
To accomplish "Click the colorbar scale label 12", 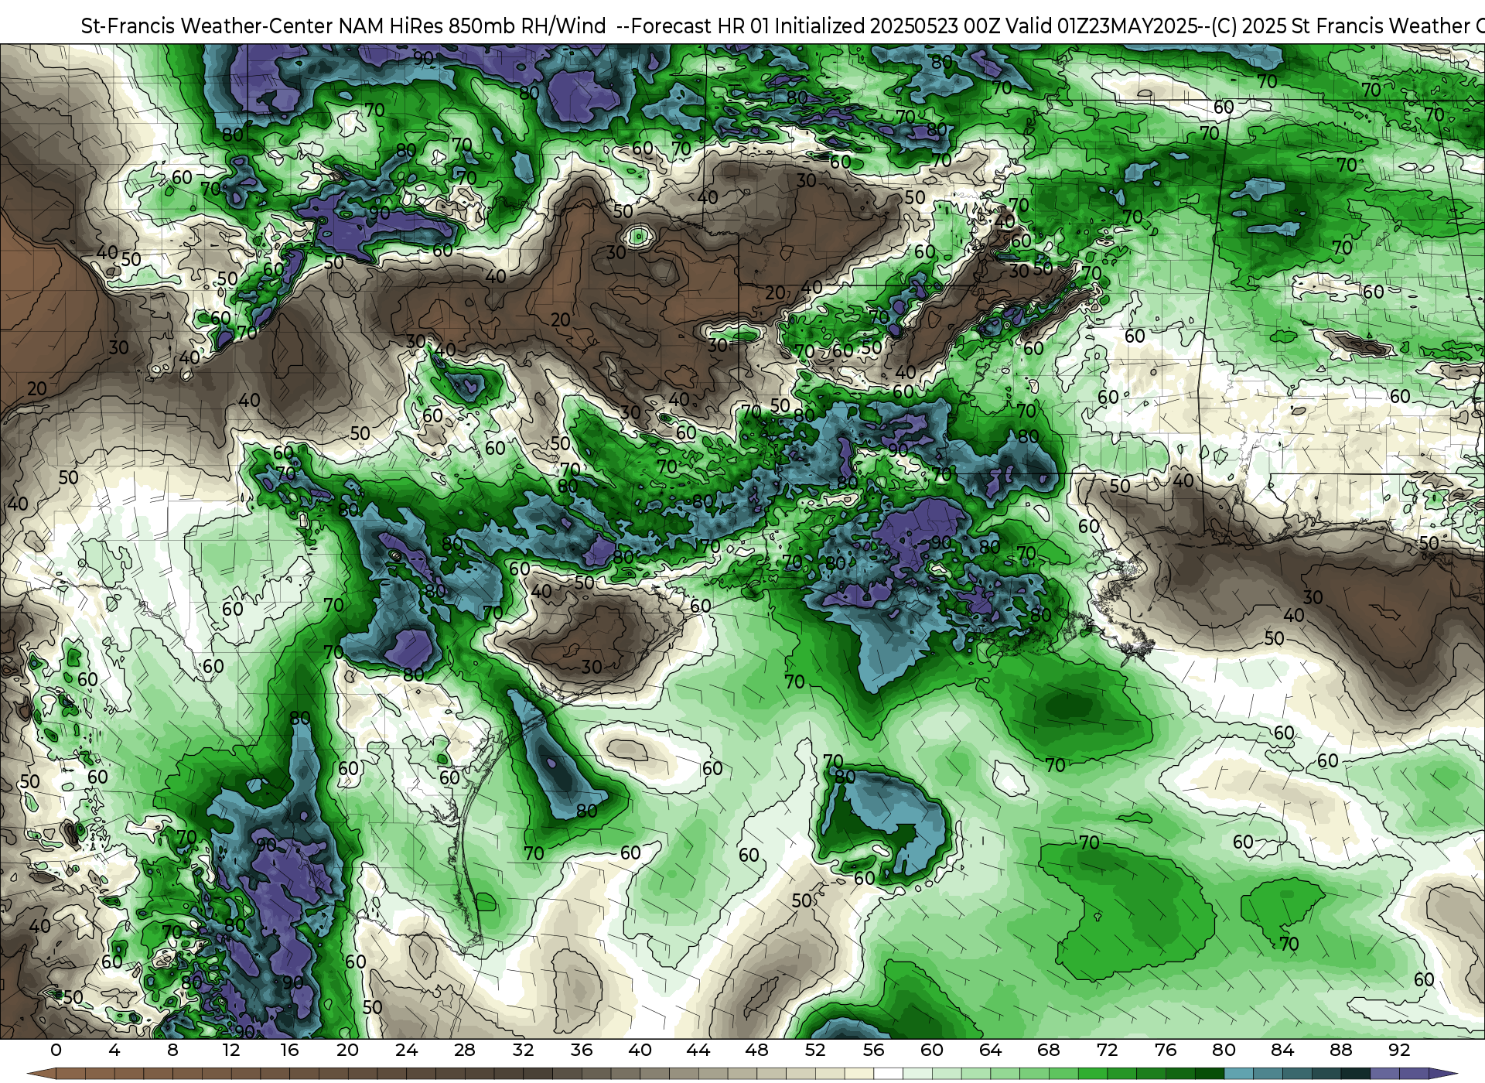I will pyautogui.click(x=231, y=1050).
